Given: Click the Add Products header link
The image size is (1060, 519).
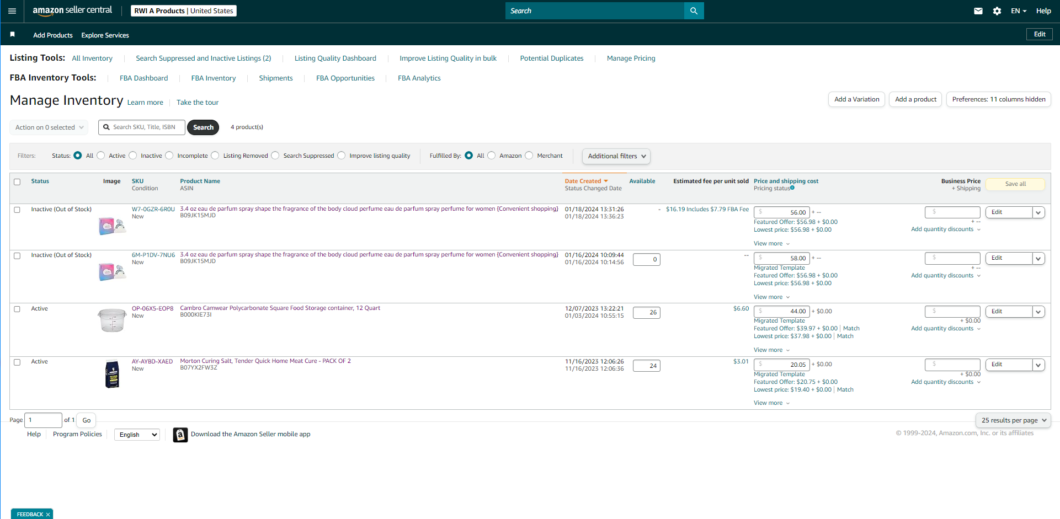Looking at the screenshot, I should [53, 35].
